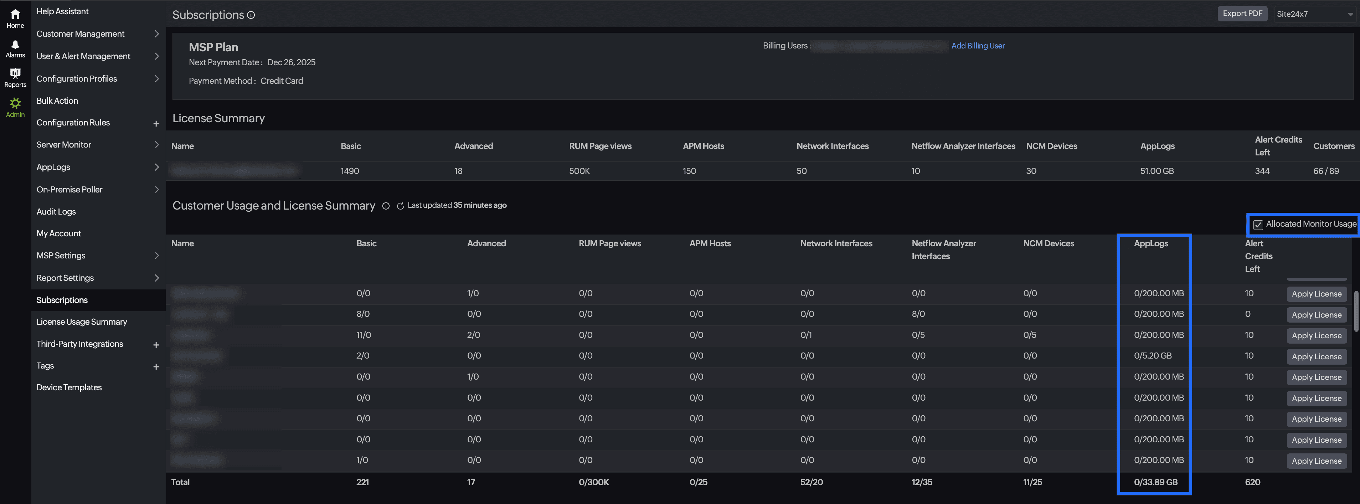Click the info icon beside Subscriptions title
This screenshot has height=504, width=1360.
(251, 15)
